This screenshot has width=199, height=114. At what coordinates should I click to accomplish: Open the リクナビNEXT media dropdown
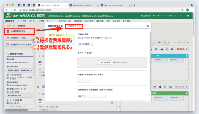click(85, 44)
